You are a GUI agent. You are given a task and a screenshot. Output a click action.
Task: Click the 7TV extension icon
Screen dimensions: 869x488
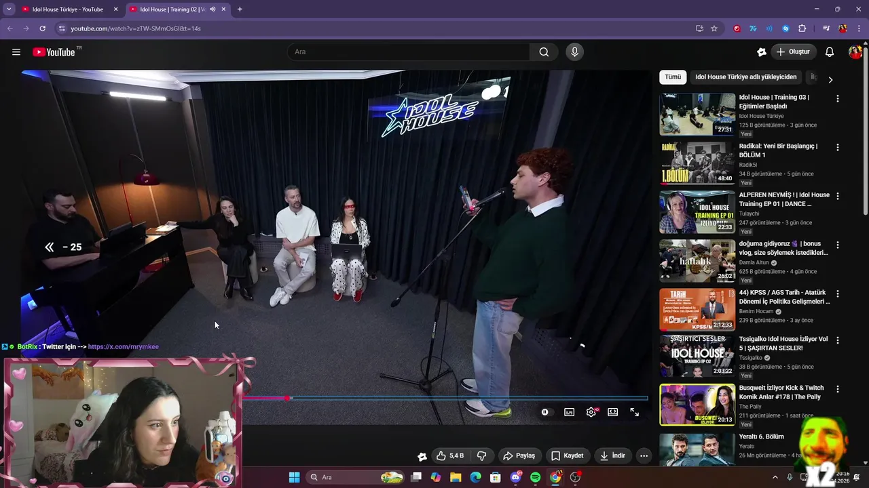point(753,28)
